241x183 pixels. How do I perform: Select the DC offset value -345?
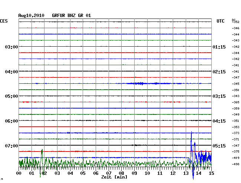(235, 84)
